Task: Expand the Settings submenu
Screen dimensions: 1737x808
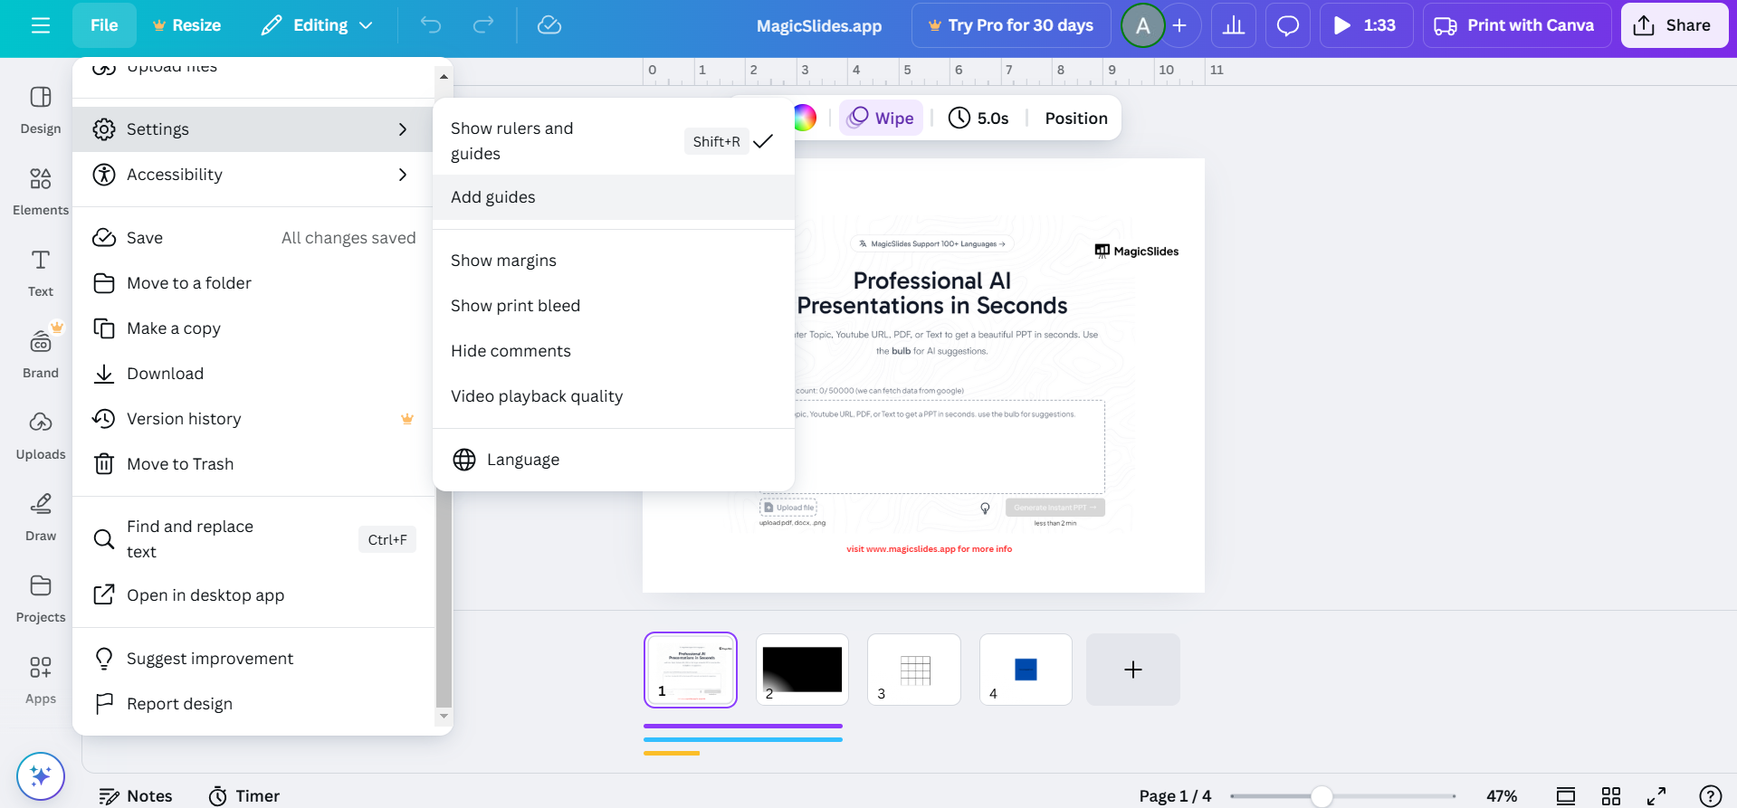Action: 253,129
